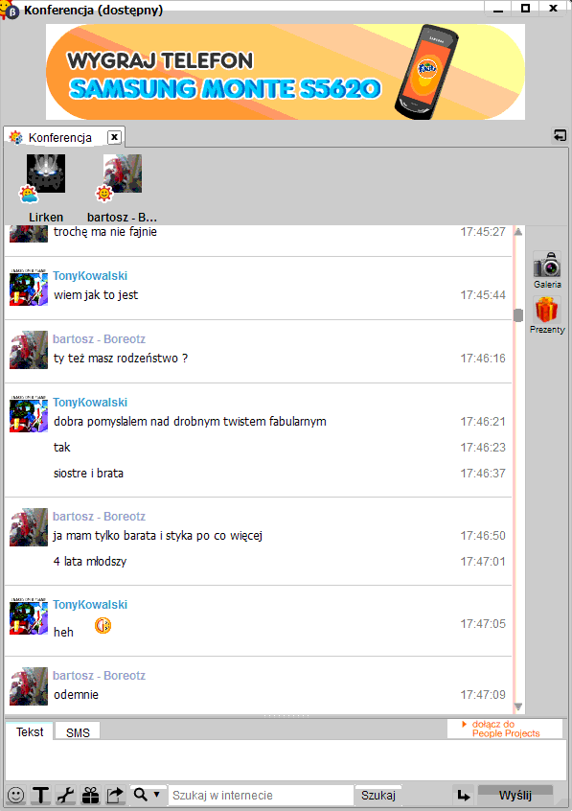Click bartosz avatar beside 'ty też masz rodzeństwo'

coord(29,350)
